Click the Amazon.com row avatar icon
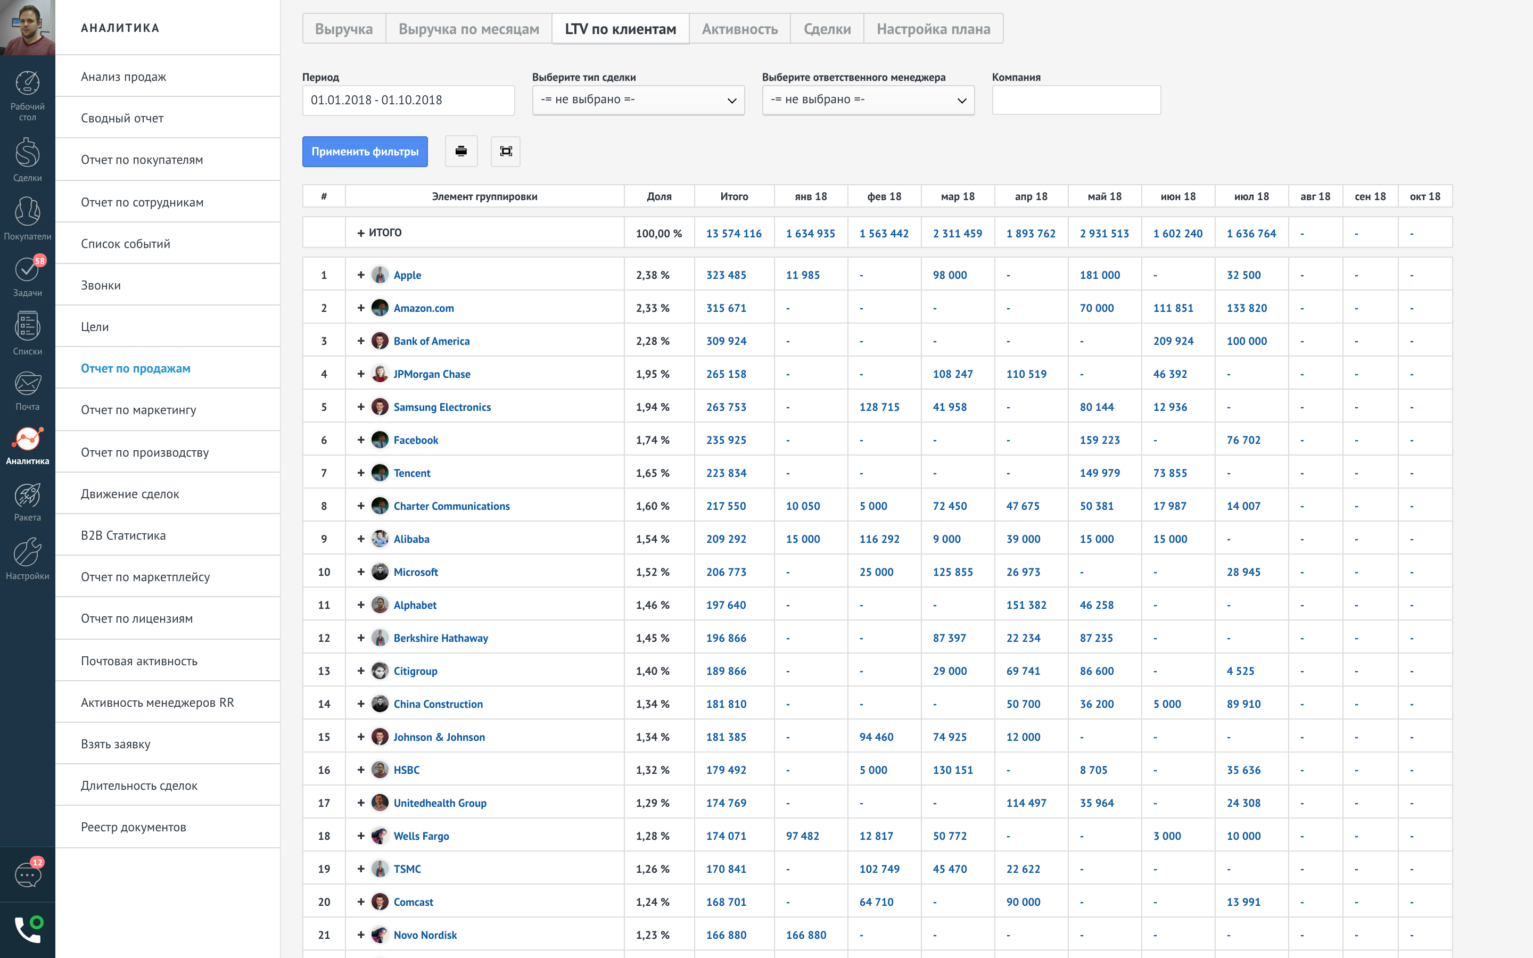Image resolution: width=1533 pixels, height=958 pixels. click(x=380, y=308)
